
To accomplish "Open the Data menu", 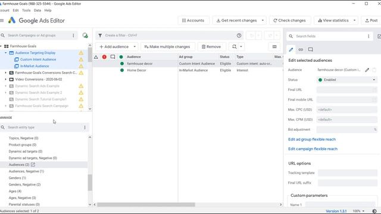I will point(37,11).
